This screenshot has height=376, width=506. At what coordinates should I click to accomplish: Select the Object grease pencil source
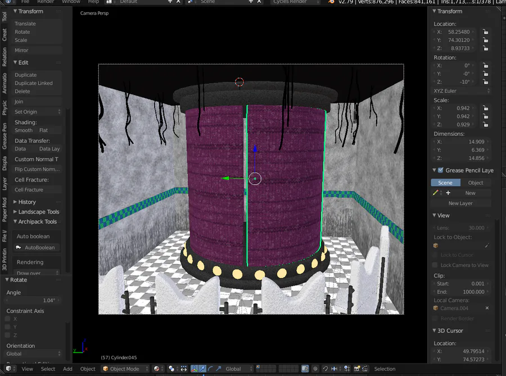click(x=476, y=183)
